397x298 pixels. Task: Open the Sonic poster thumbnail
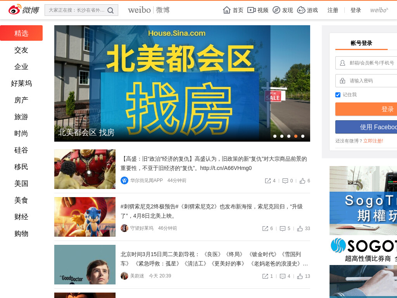point(85,217)
